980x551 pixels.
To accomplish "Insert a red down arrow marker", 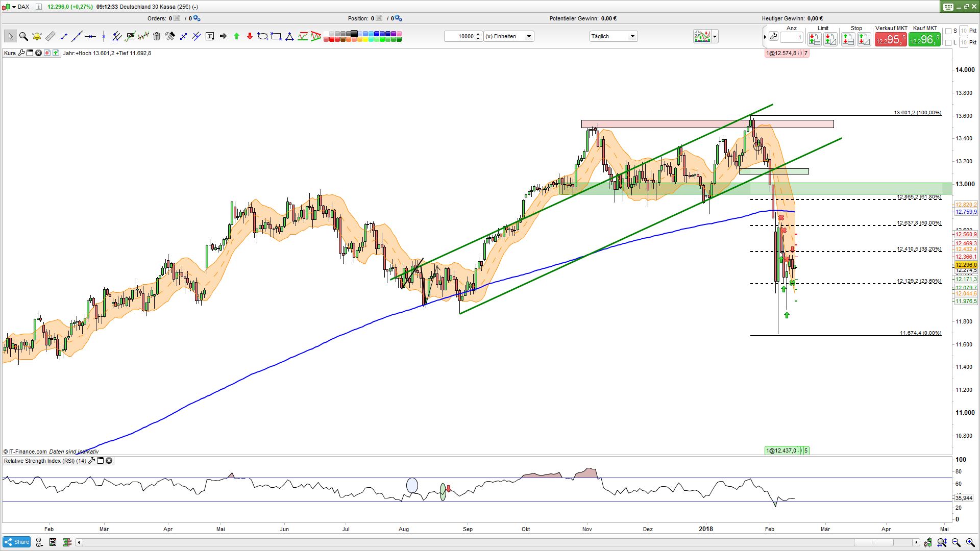I will (250, 36).
